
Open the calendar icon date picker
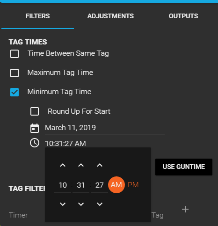[x=35, y=128]
